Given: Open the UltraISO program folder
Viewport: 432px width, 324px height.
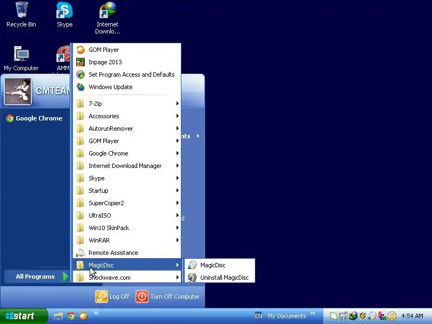Looking at the screenshot, I should (127, 215).
